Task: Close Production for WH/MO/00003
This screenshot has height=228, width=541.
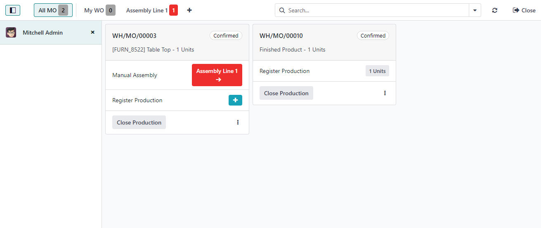Action: [x=139, y=122]
